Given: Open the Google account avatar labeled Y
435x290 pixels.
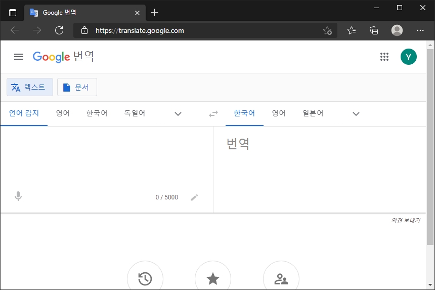Looking at the screenshot, I should 408,57.
